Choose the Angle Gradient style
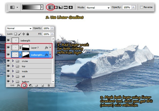 61,7
